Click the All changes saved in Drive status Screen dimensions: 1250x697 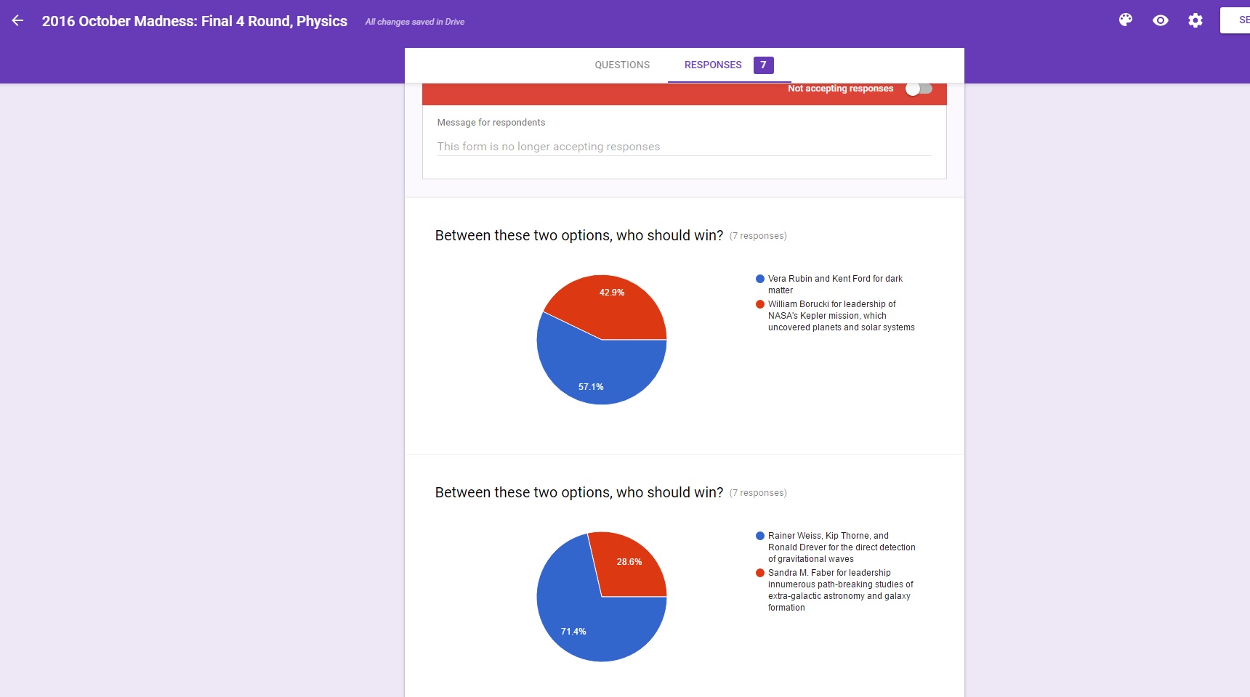pyautogui.click(x=414, y=22)
